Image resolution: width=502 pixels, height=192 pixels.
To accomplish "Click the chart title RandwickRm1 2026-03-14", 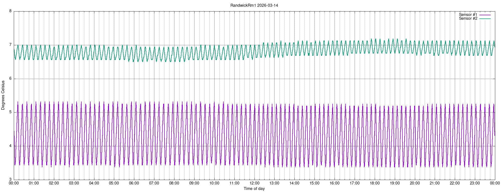I will [x=254, y=5].
